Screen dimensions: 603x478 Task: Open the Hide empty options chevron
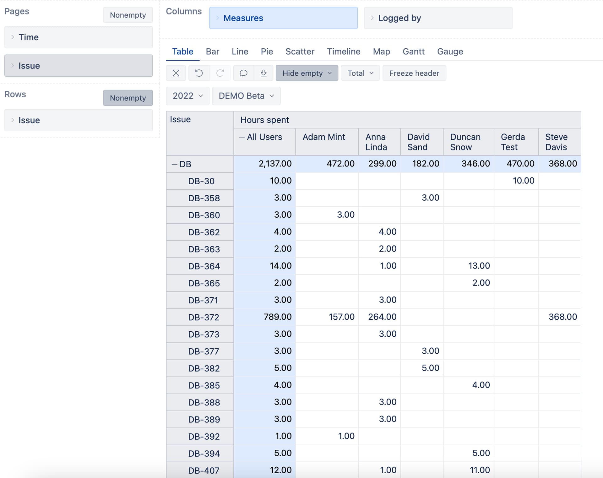click(x=330, y=73)
